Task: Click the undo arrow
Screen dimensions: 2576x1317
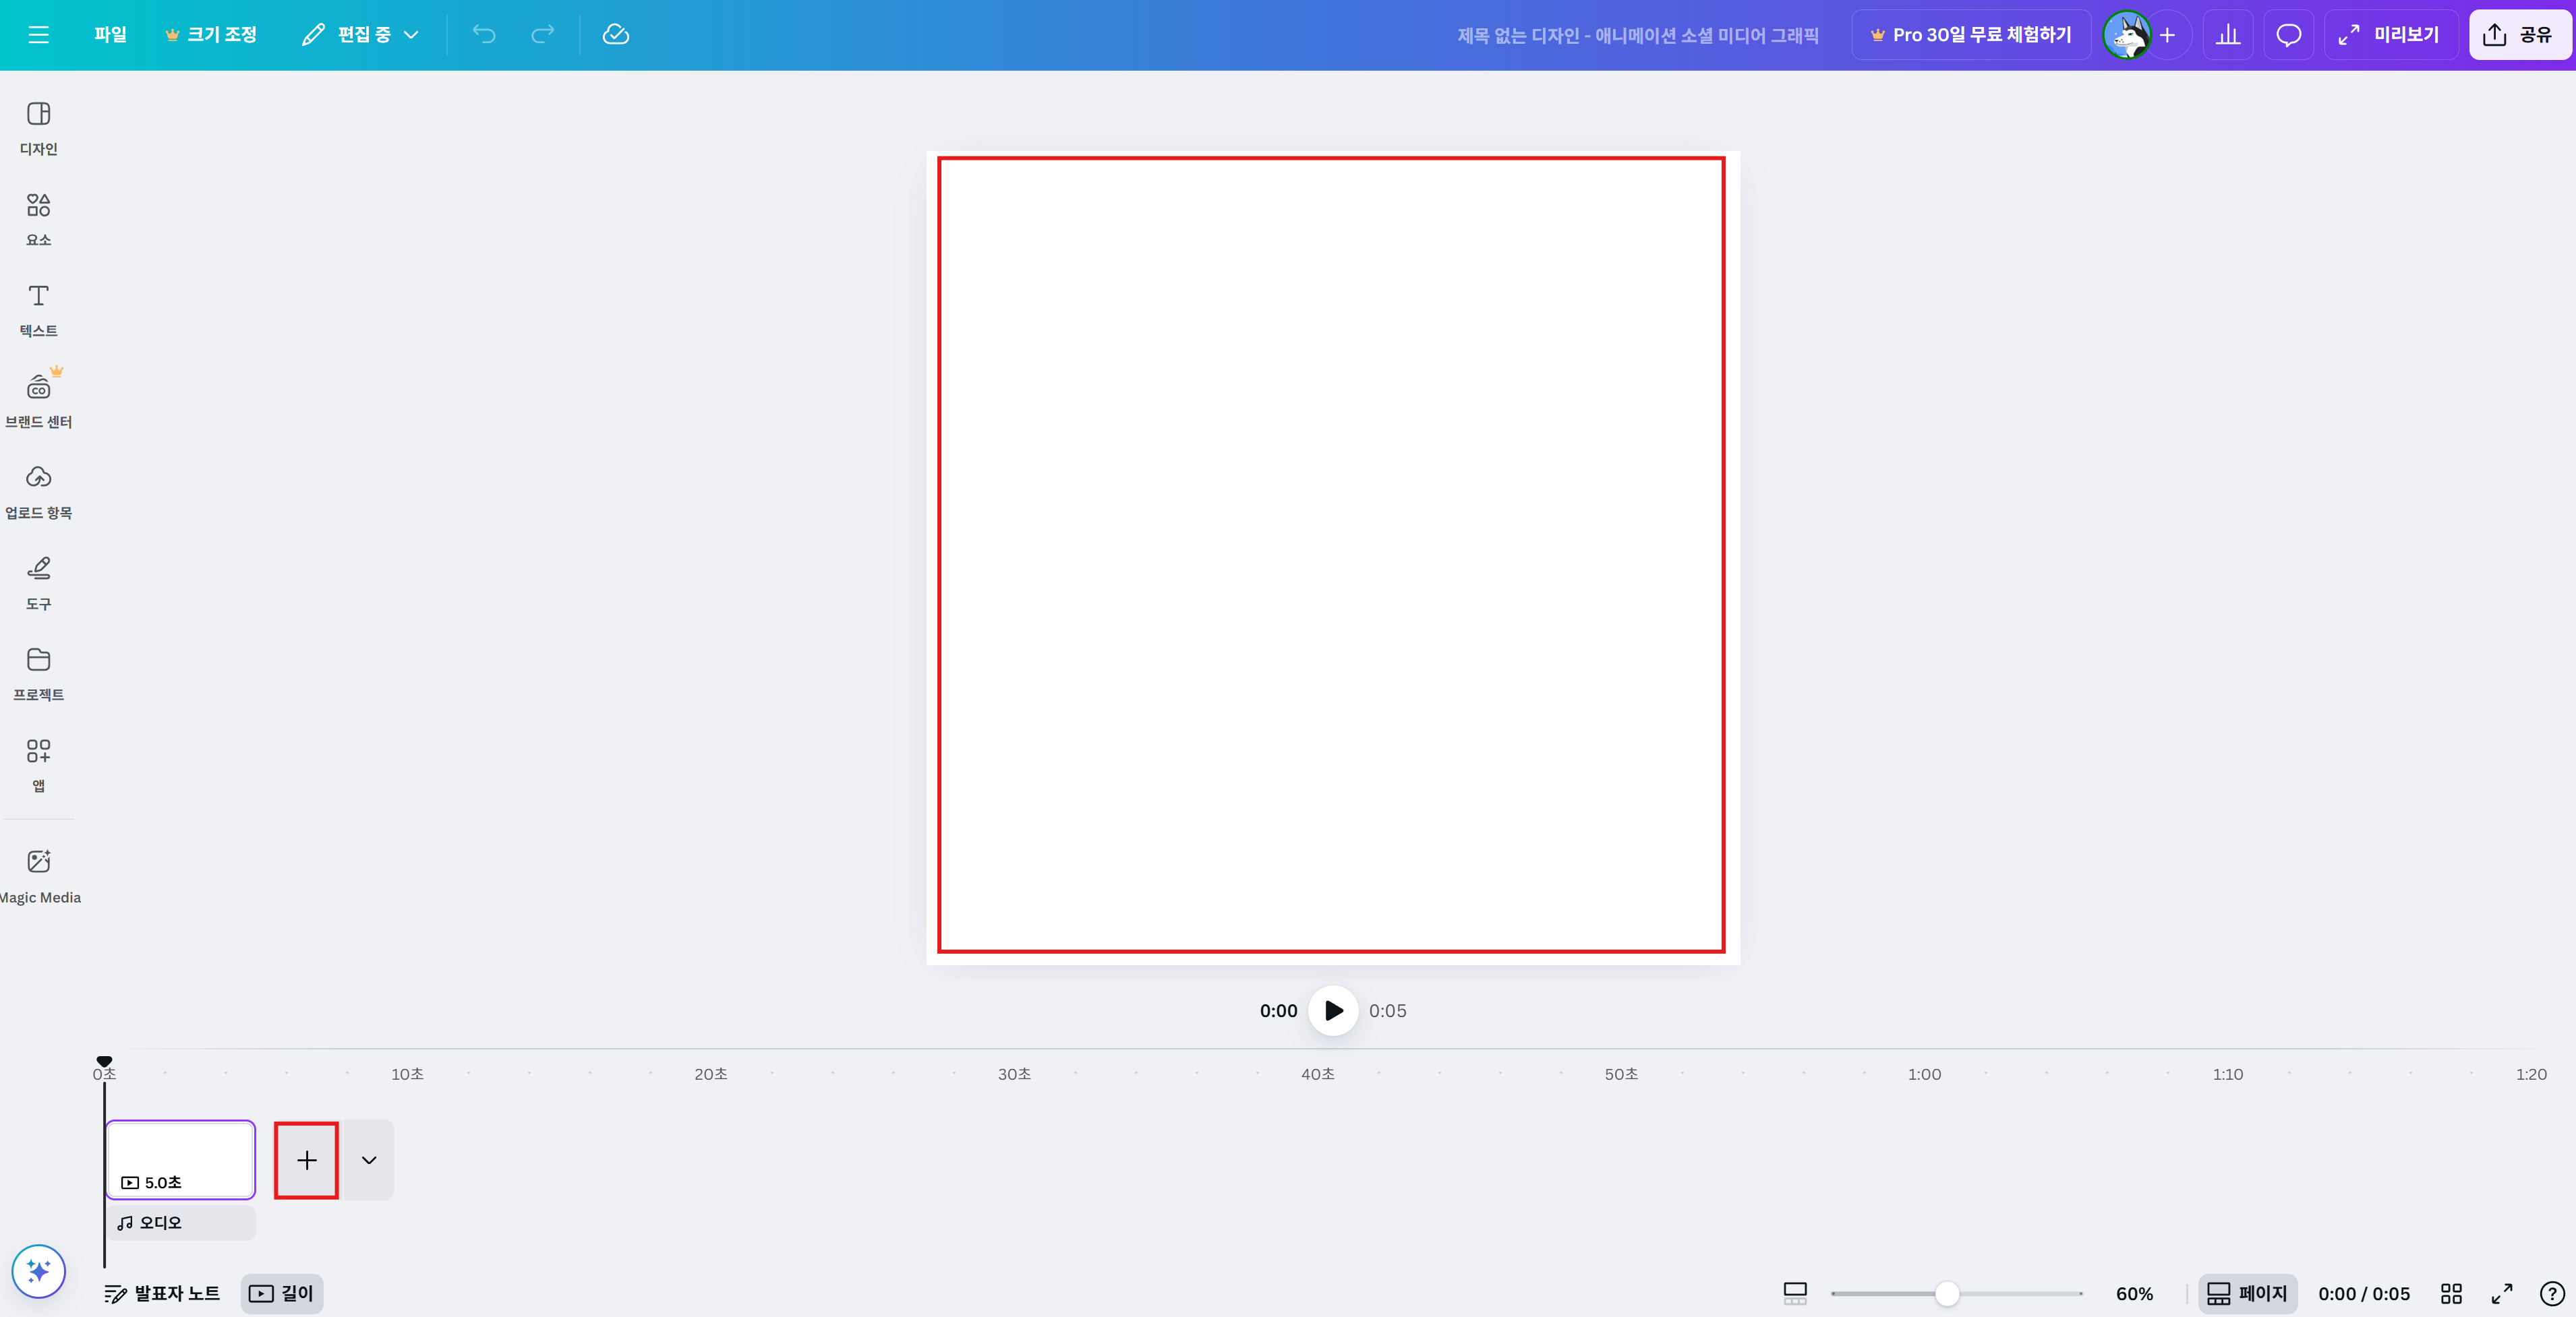Action: (484, 35)
